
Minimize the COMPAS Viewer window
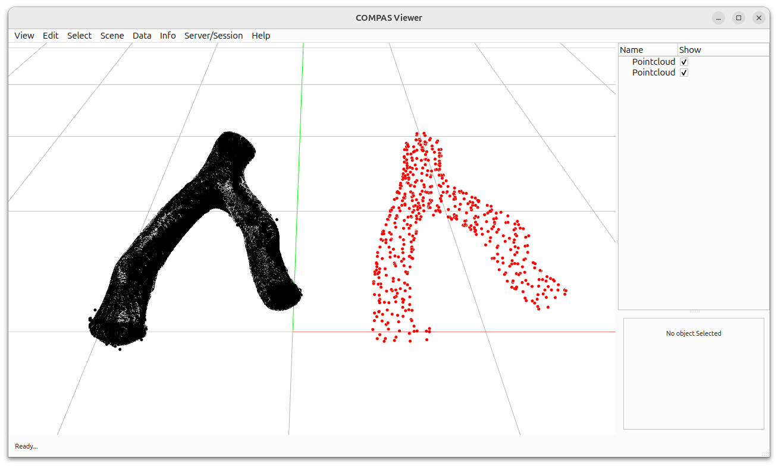[x=719, y=18]
